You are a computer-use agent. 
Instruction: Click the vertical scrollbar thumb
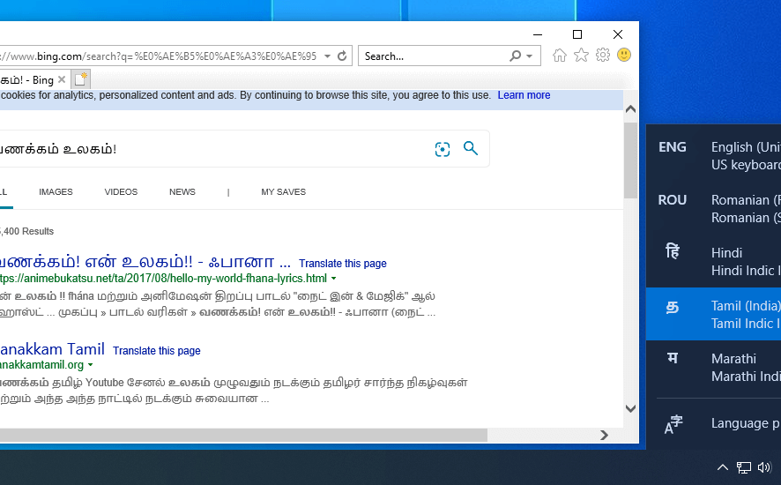point(630,160)
